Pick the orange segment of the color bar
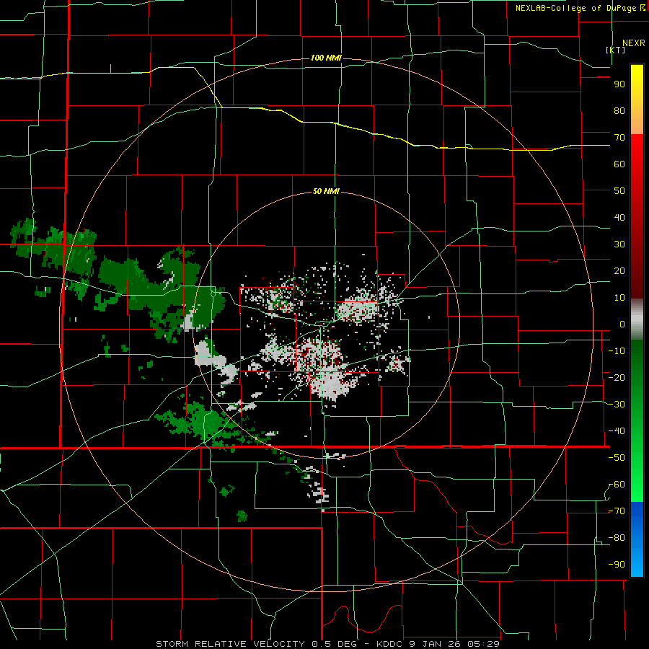Screen dimensions: 649x649 pos(637,120)
